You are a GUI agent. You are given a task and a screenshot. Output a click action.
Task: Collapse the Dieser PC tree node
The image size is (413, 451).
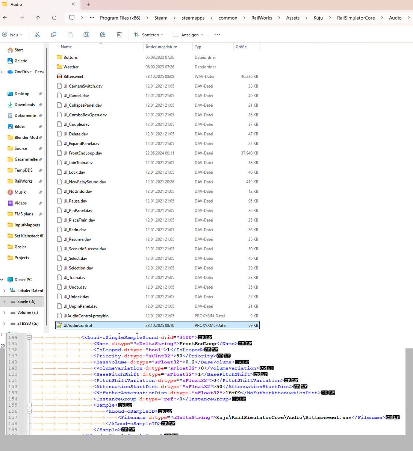click(x=2, y=280)
